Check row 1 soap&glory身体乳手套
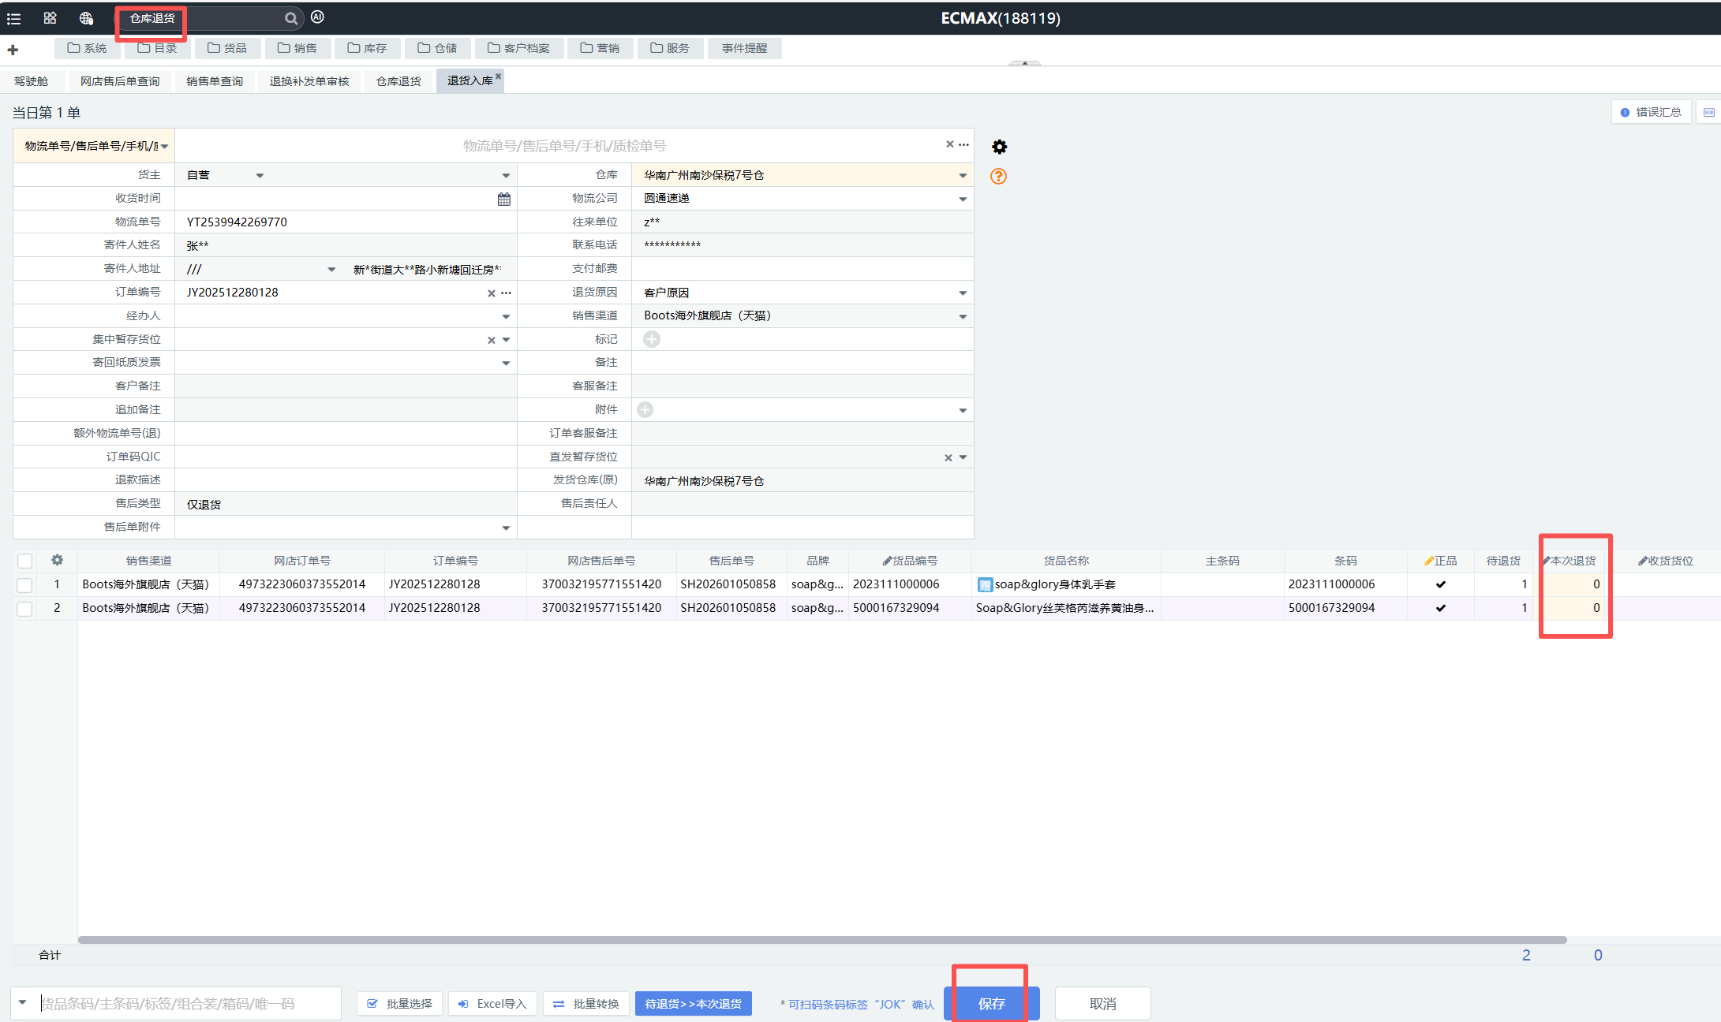The image size is (1721, 1022). coord(24,584)
